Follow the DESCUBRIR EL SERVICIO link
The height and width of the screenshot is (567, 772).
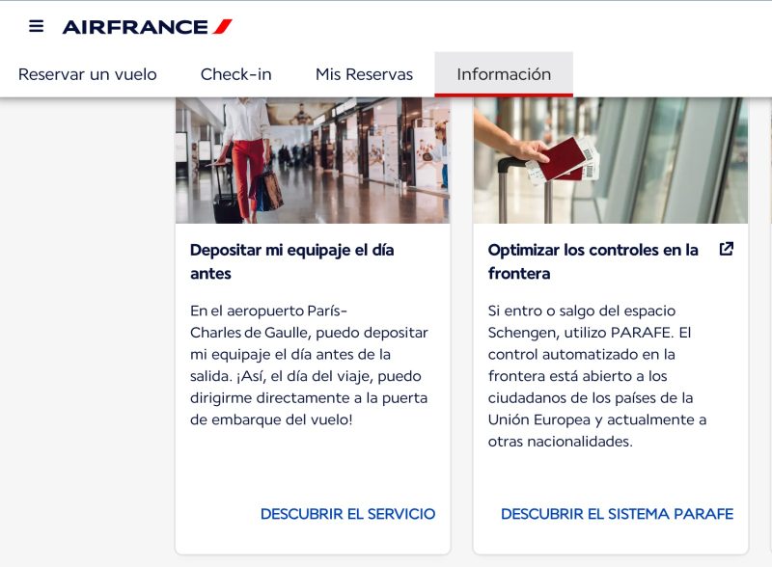click(x=347, y=514)
